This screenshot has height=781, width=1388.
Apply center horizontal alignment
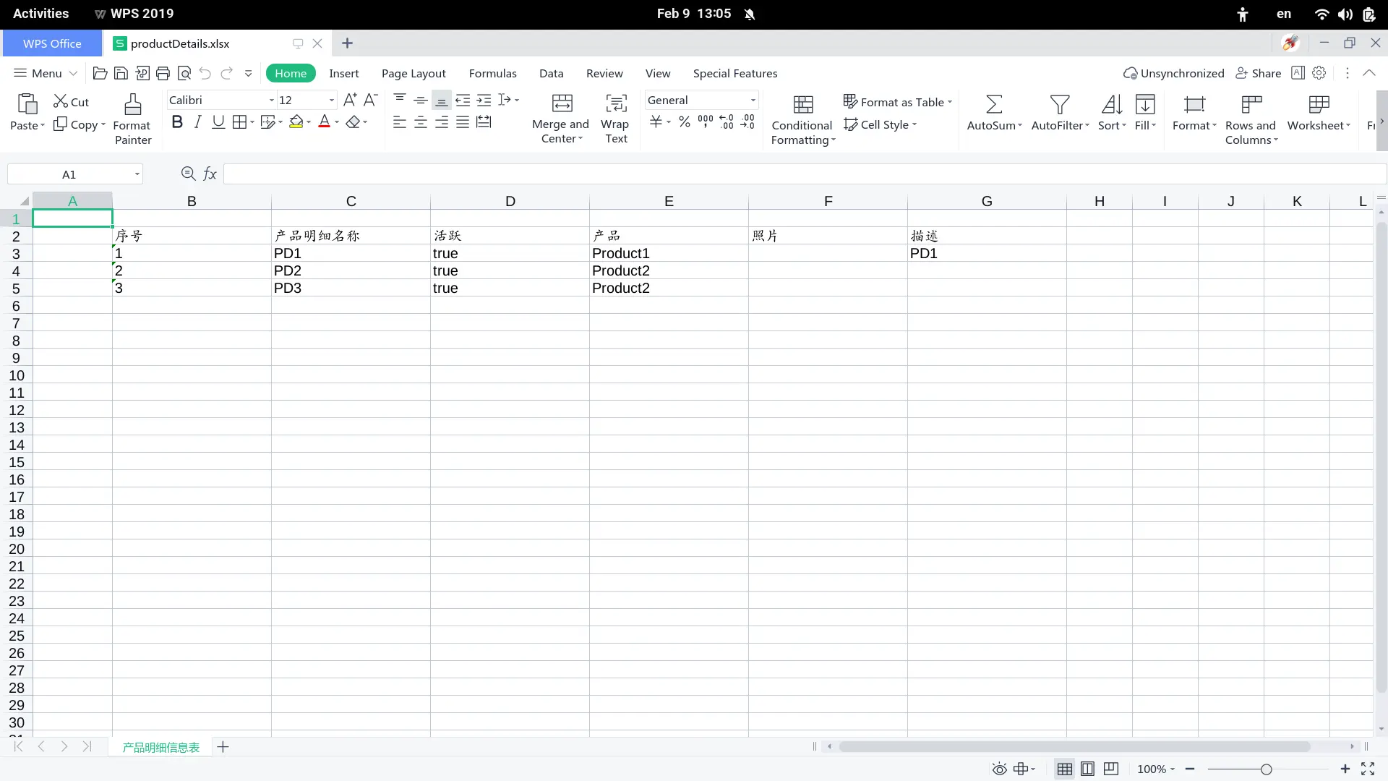pos(421,122)
